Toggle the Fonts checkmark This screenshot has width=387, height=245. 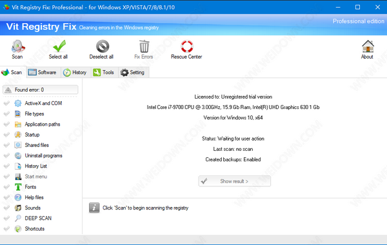pyautogui.click(x=6, y=187)
